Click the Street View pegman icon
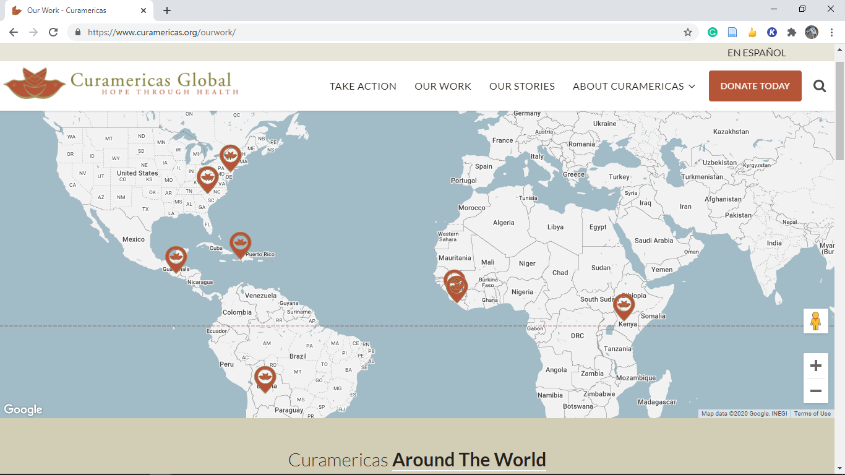The width and height of the screenshot is (845, 475). coord(815,321)
